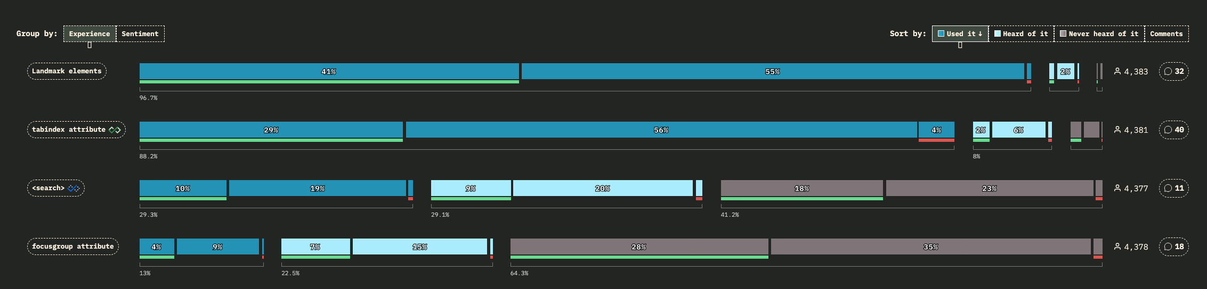Sort by Never heard of it

click(1099, 33)
